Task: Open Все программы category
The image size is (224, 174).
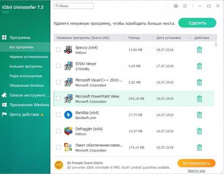Action: [x=25, y=47]
